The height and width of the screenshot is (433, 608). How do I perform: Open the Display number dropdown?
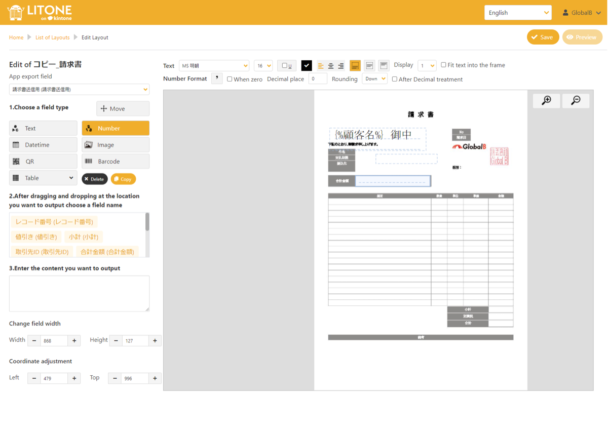(x=427, y=66)
